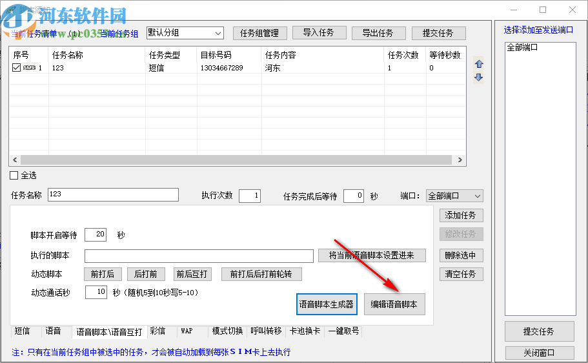Click 任务内容 column header
This screenshot has height=363, width=588.
point(323,55)
